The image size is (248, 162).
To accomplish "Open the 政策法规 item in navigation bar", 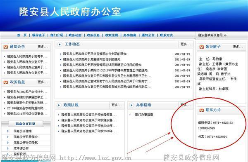I will [112, 35].
